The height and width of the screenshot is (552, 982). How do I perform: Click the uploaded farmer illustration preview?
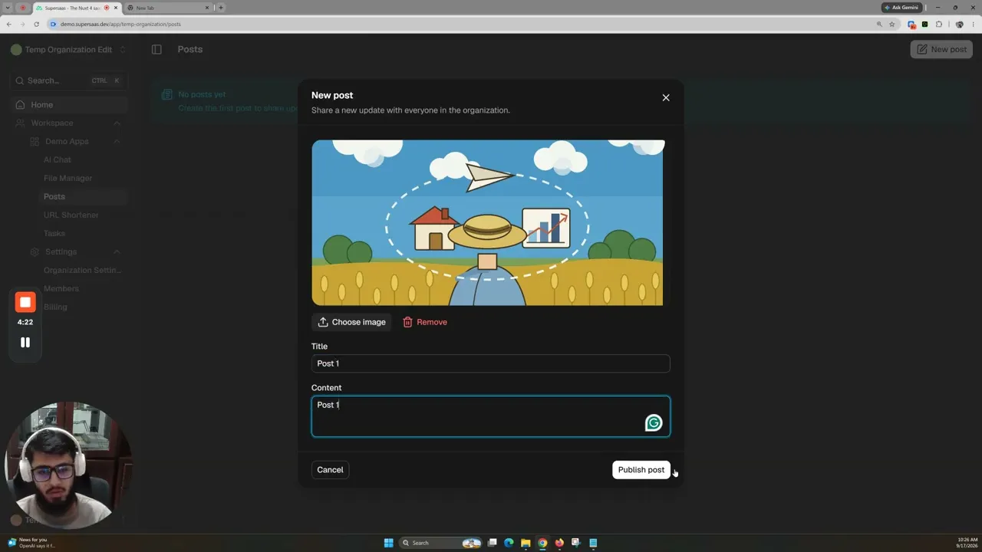488,222
